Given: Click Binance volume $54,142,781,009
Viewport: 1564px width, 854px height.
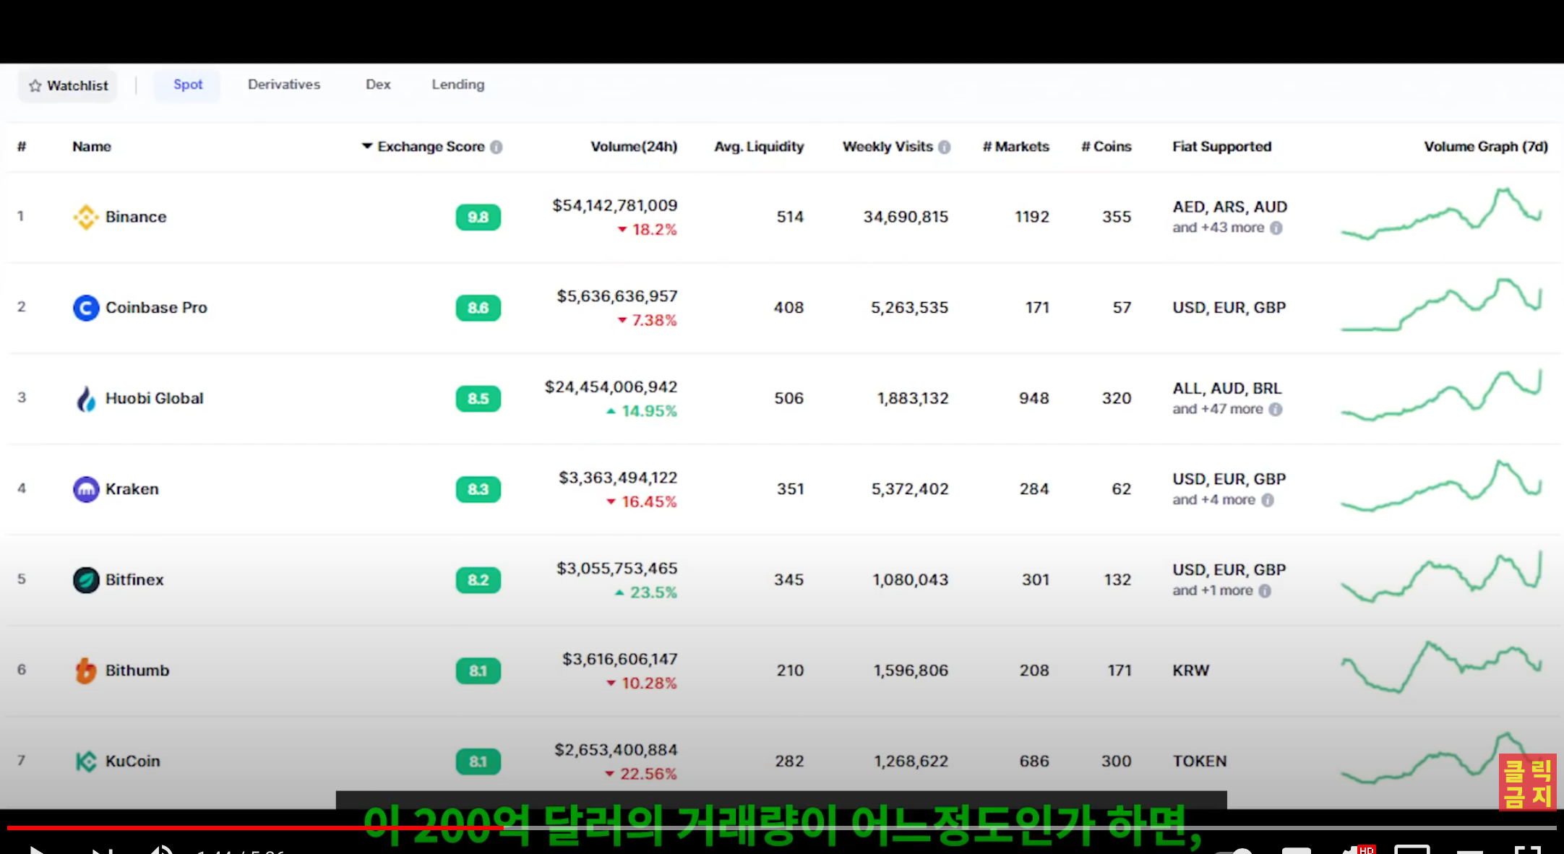Looking at the screenshot, I should coord(615,206).
